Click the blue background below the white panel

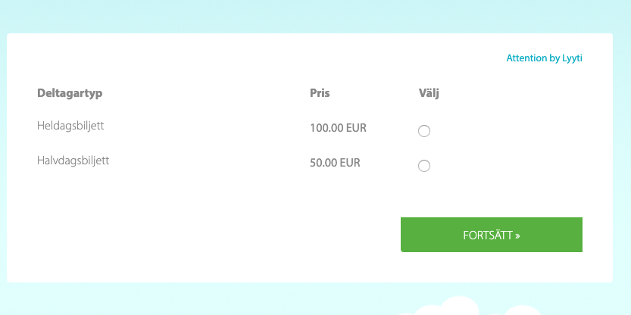tap(189, 299)
